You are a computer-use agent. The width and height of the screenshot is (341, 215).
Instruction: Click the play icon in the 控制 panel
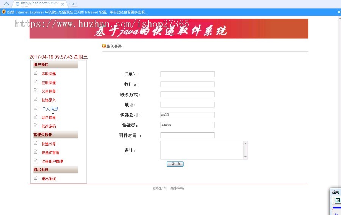coord(338,200)
